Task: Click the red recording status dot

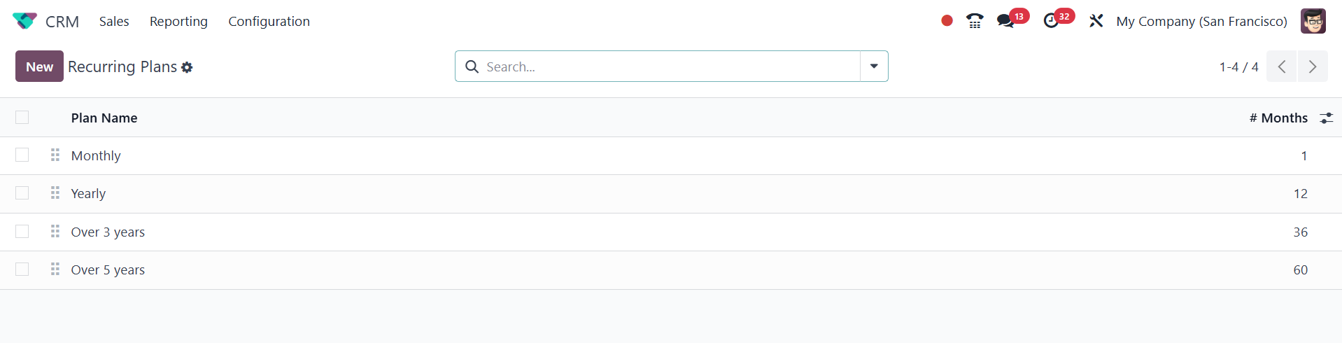Action: tap(947, 21)
